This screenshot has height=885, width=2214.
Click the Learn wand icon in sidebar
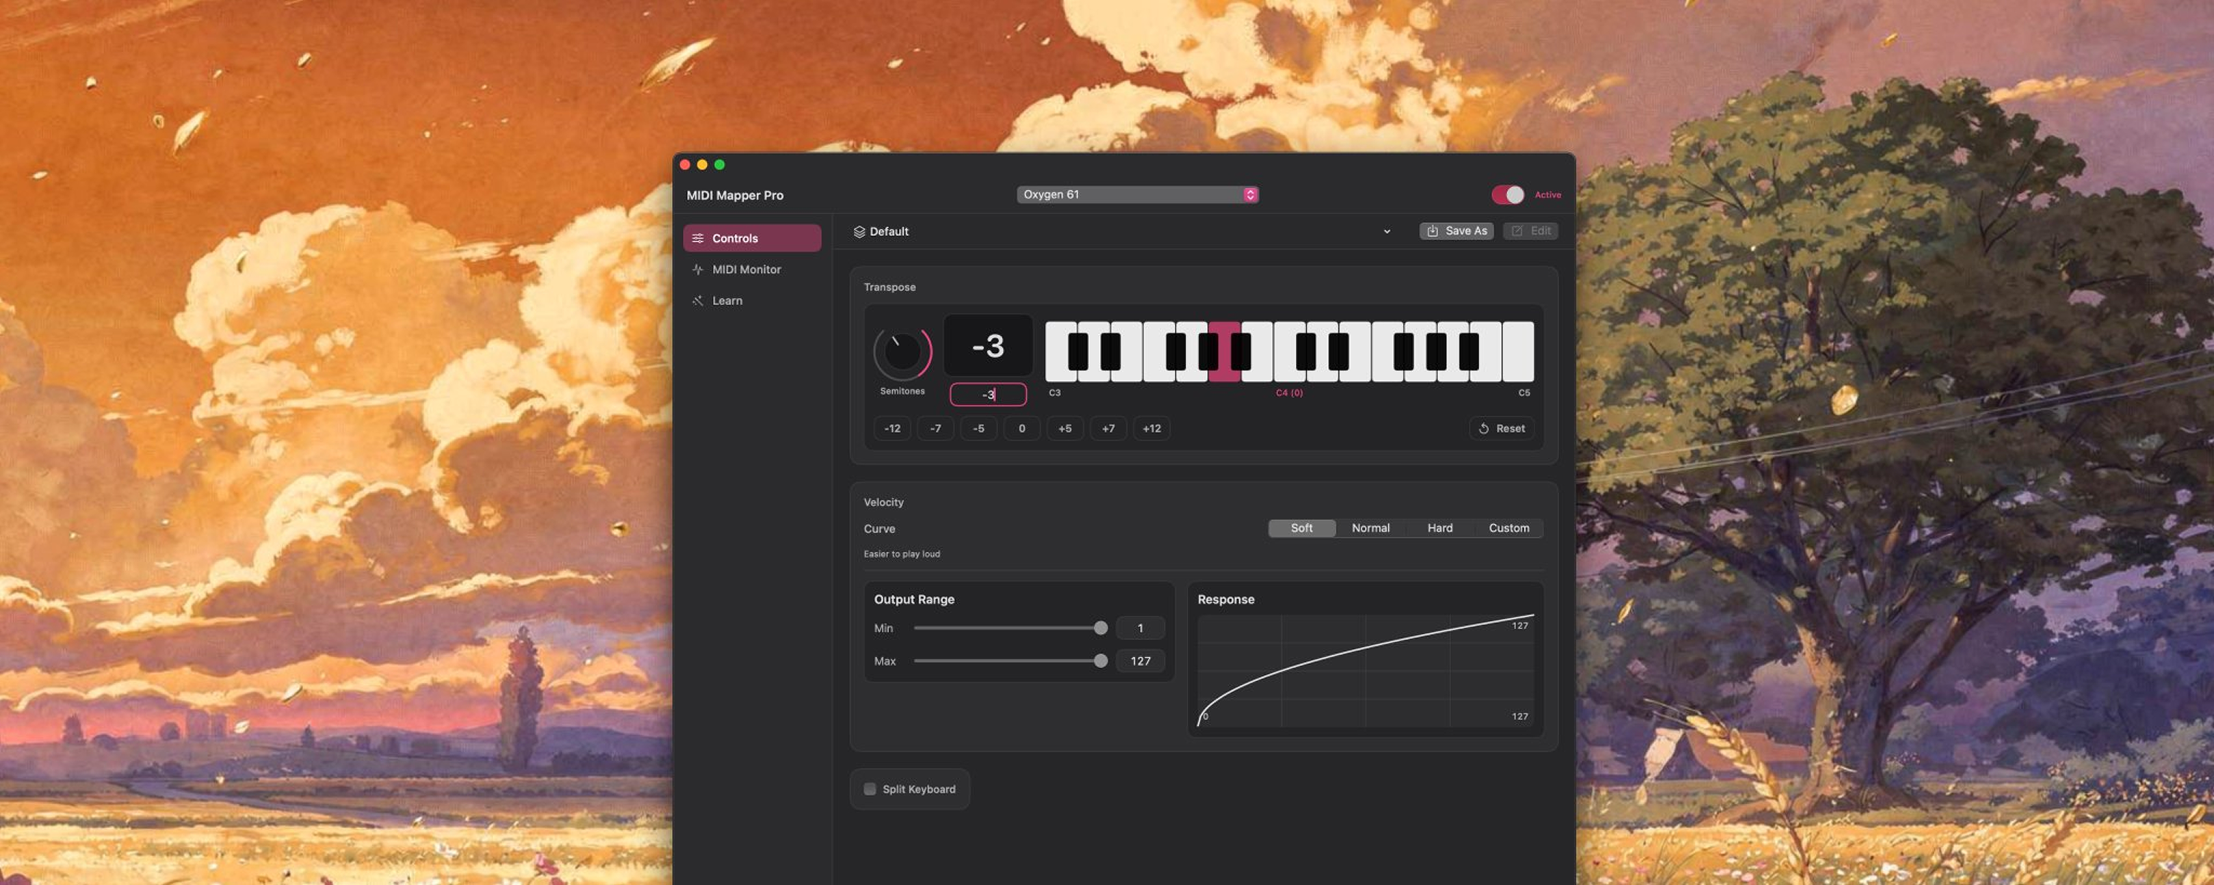point(698,301)
